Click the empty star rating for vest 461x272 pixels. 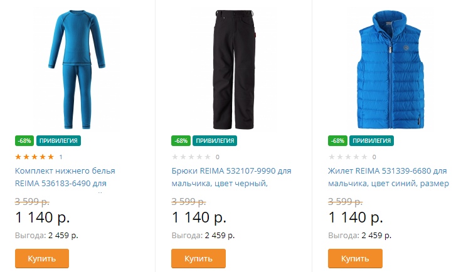pos(348,157)
